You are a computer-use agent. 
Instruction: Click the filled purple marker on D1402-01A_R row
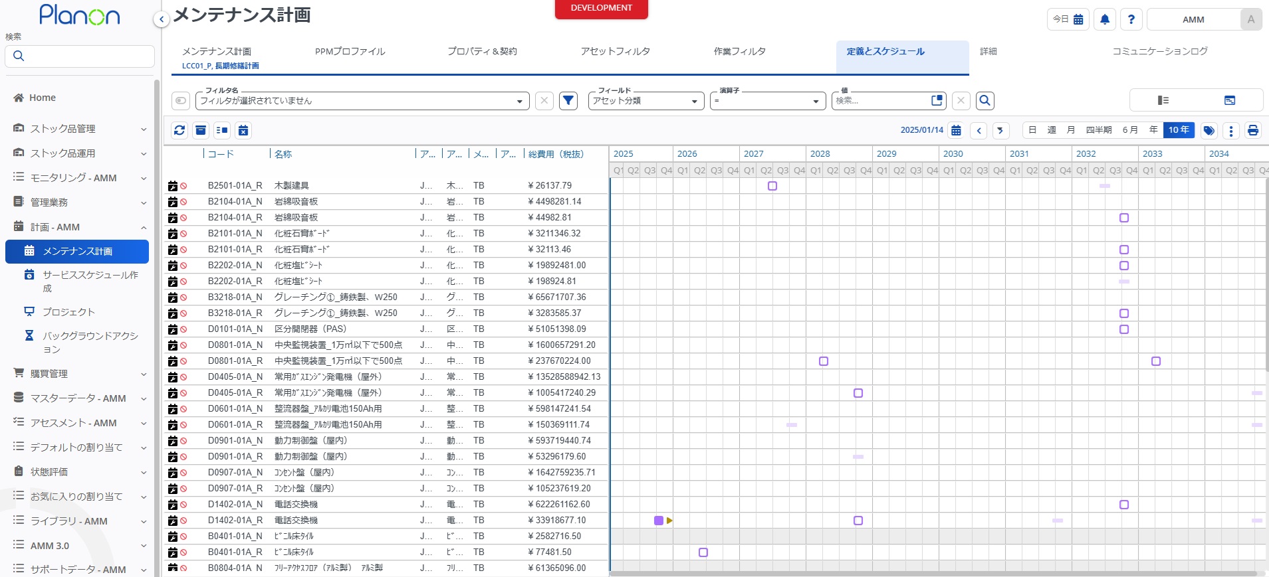659,521
